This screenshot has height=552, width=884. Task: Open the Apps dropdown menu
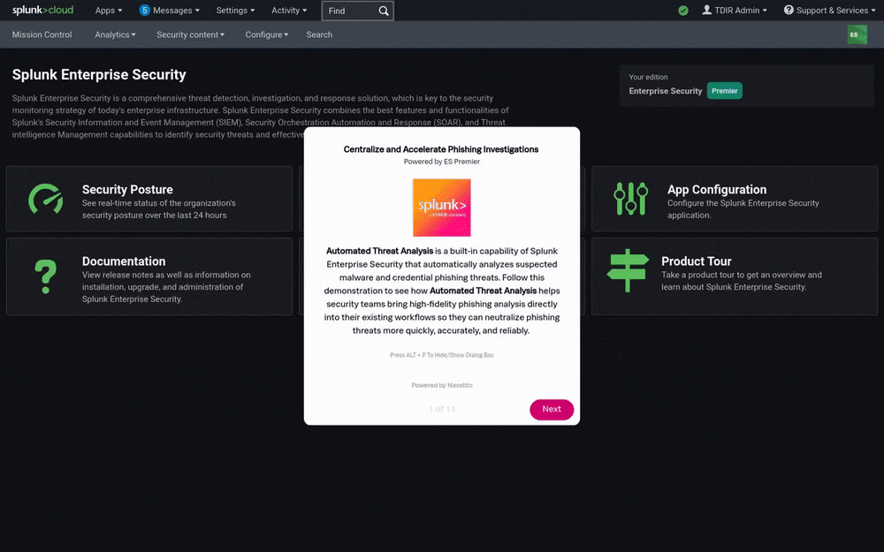(x=108, y=11)
